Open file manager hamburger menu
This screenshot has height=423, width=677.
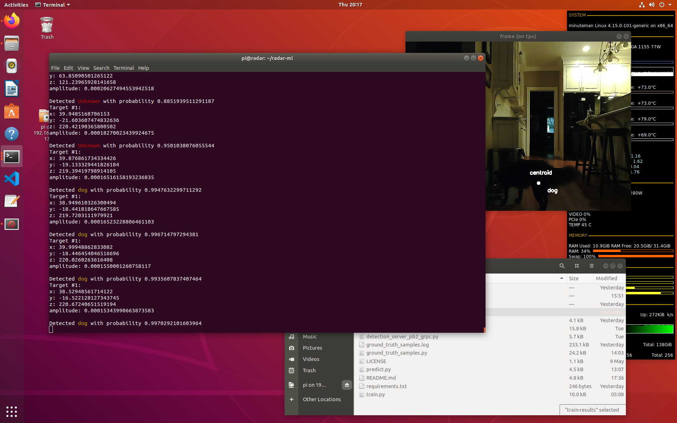click(x=592, y=266)
